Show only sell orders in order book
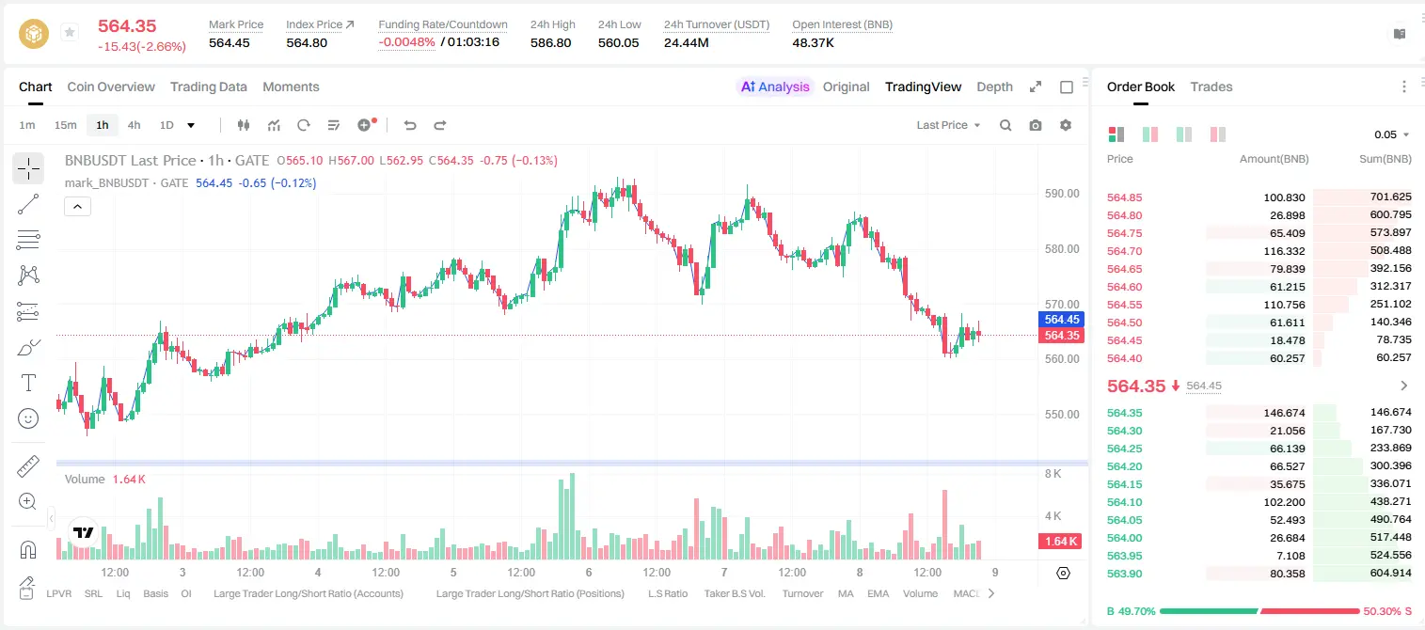 (1218, 134)
